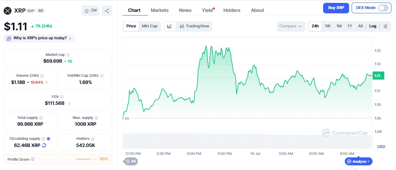Image resolution: width=396 pixels, height=170 pixels.
Task: Open the Markets tab
Action: click(x=160, y=10)
